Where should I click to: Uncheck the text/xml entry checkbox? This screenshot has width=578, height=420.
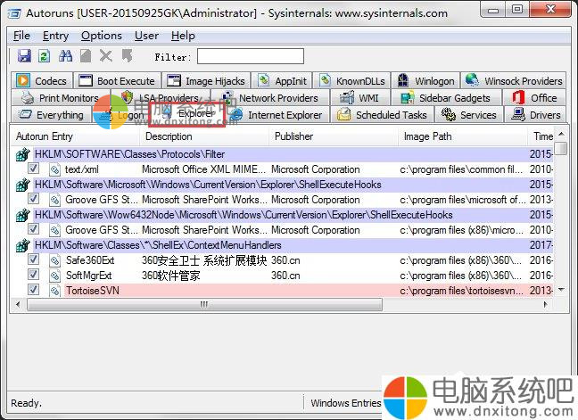click(x=34, y=169)
